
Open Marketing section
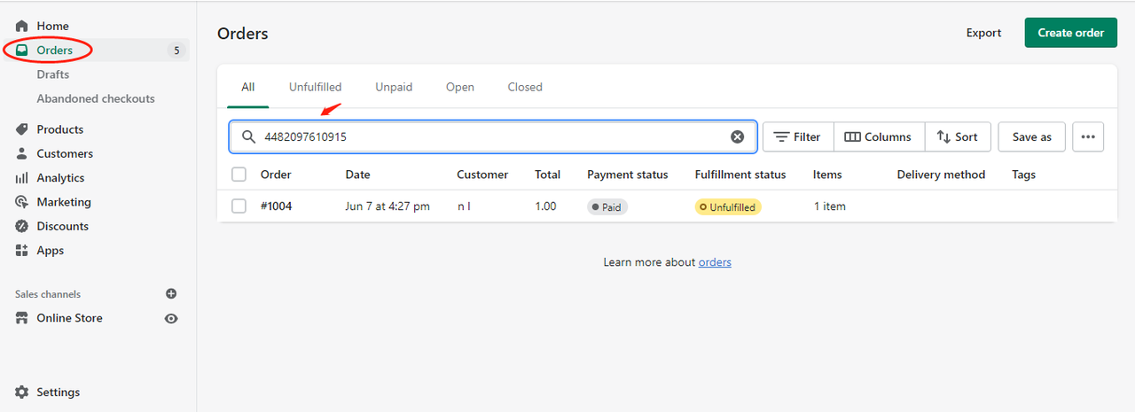click(64, 202)
